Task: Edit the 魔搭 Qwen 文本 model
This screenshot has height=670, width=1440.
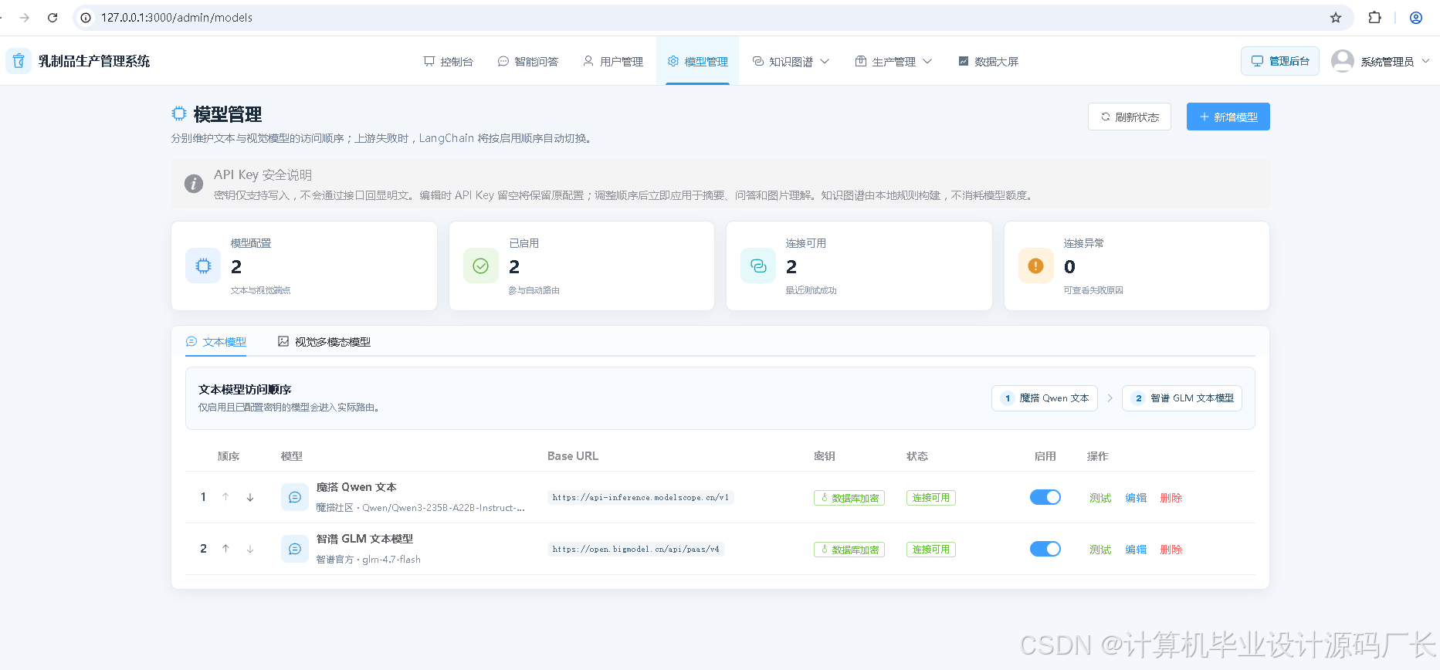Action: point(1136,498)
